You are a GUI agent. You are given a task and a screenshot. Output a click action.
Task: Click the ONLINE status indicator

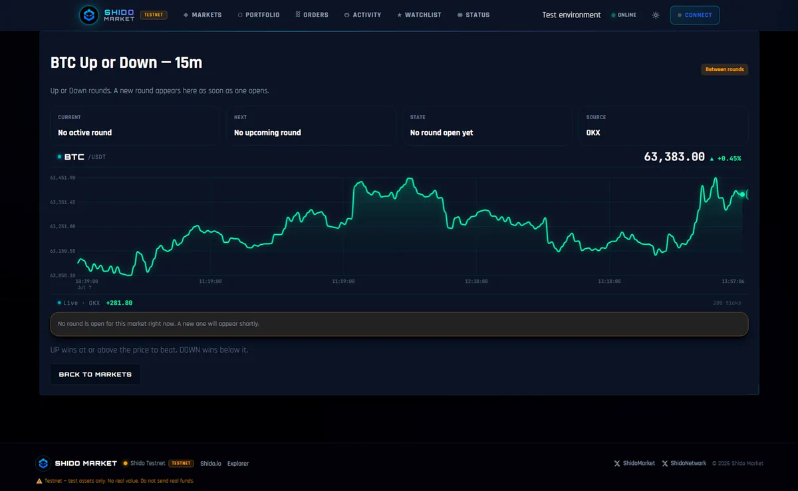pyautogui.click(x=624, y=15)
